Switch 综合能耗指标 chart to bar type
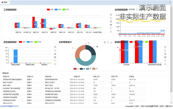The image size is (173, 109). (x=55, y=54)
